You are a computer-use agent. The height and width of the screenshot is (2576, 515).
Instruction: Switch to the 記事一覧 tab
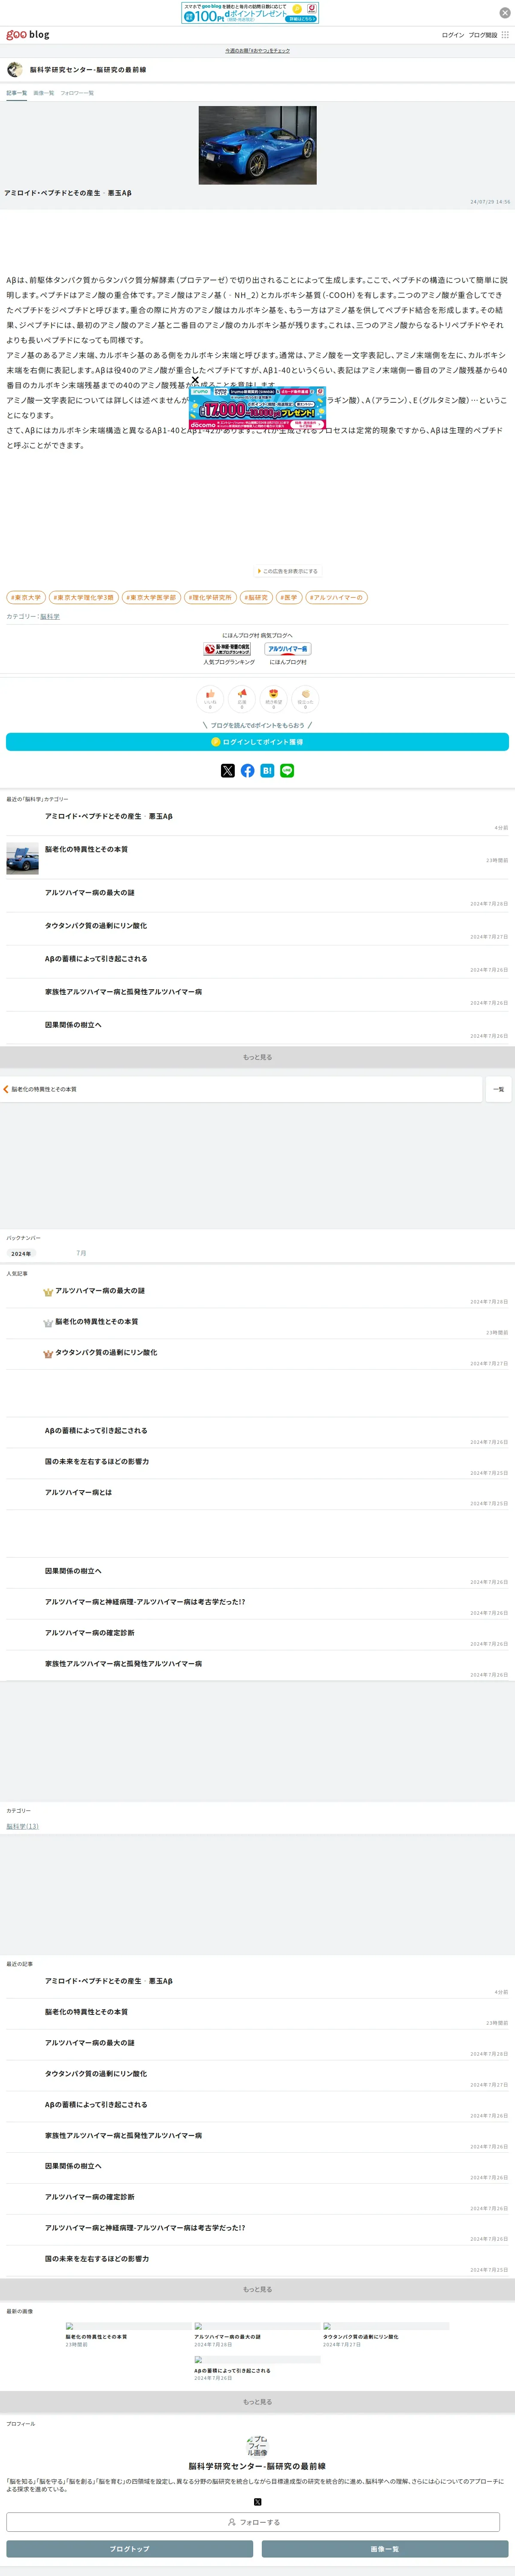[x=17, y=93]
